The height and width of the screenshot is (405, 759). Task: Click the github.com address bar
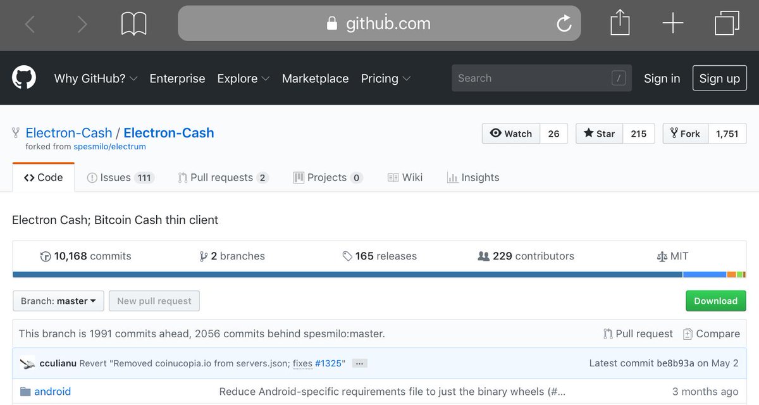coord(379,23)
